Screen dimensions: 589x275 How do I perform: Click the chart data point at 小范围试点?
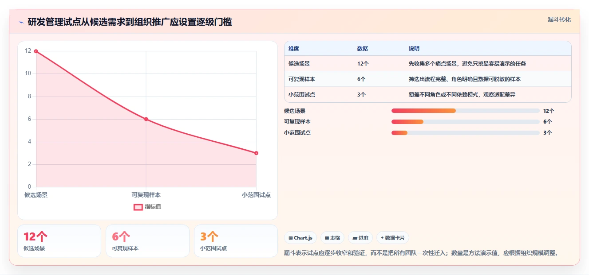(x=256, y=153)
